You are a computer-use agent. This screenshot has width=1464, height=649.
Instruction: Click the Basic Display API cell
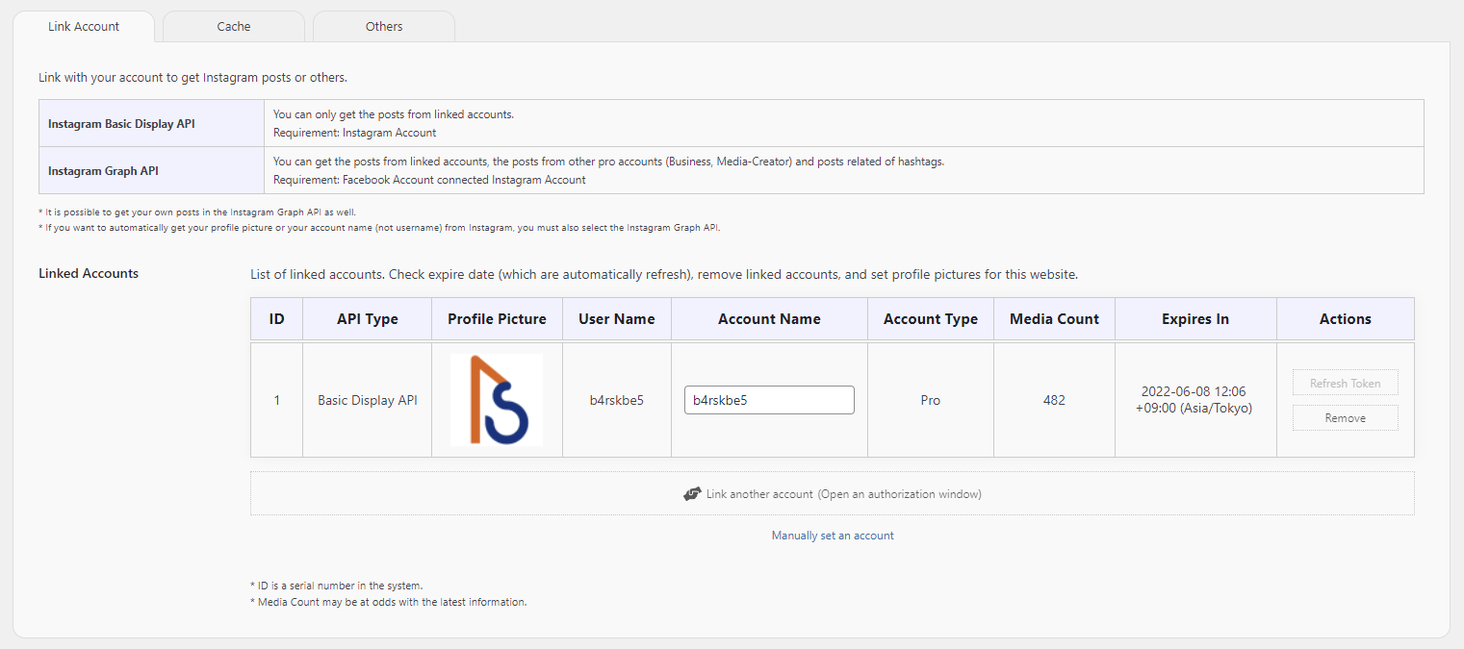[x=368, y=400]
